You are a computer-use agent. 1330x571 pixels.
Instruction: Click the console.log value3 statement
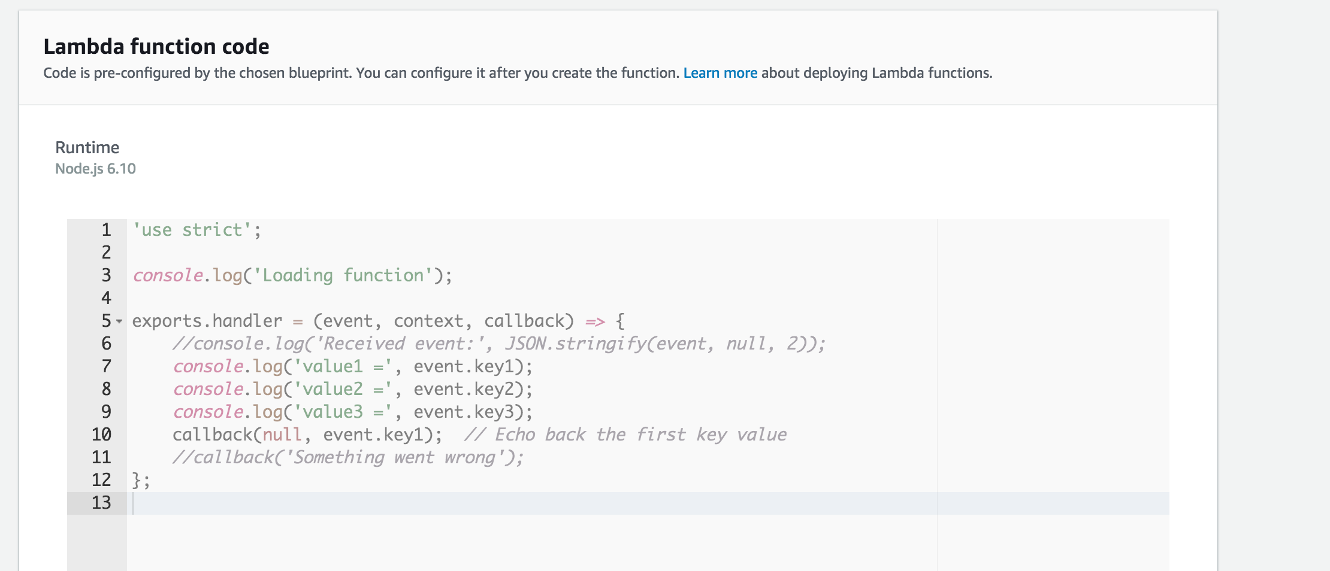pyautogui.click(x=350, y=412)
